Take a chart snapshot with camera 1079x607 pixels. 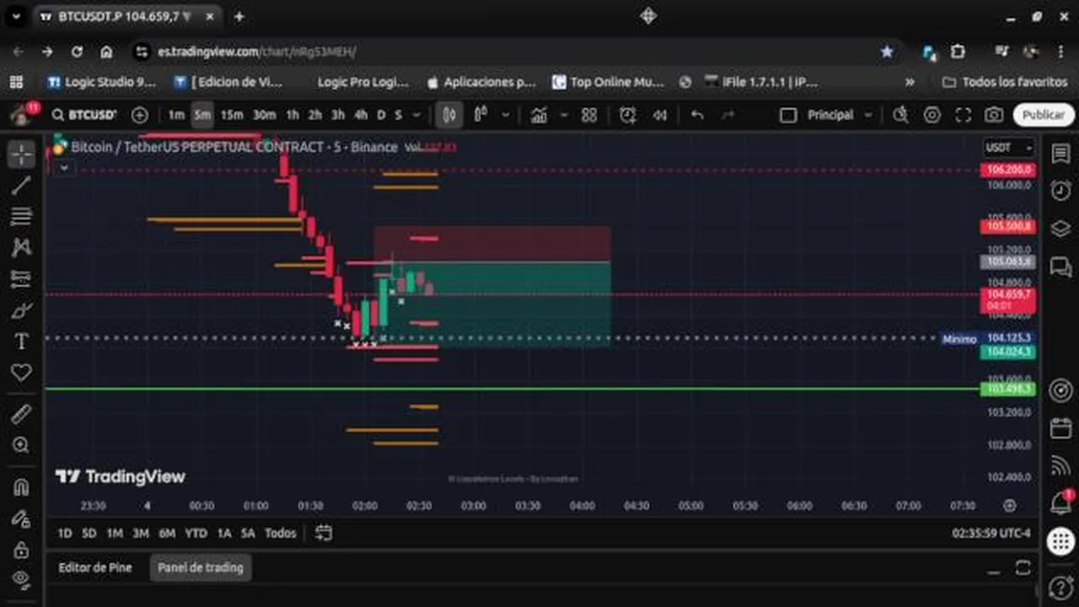pos(994,115)
